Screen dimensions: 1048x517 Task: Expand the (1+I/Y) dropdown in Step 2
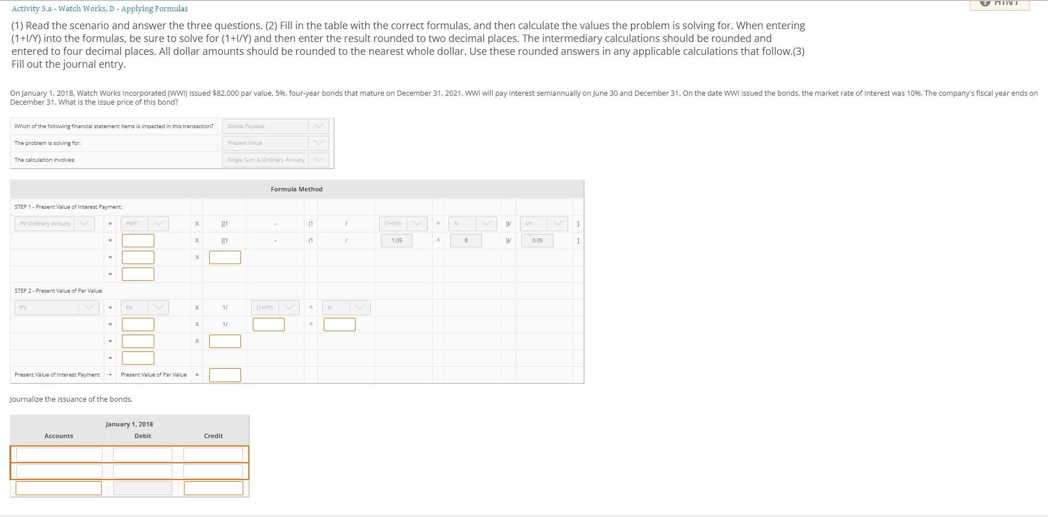pyautogui.click(x=289, y=307)
